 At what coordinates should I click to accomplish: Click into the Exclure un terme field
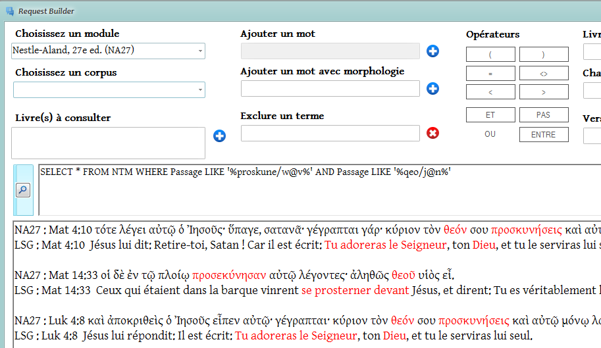coord(330,134)
